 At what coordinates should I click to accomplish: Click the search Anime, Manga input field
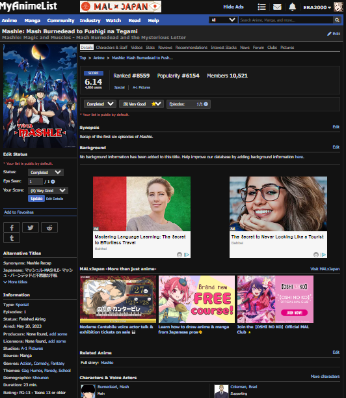[286, 20]
